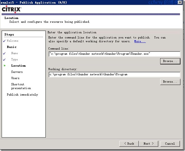Proceed with the Next button
185x151 pixels.
[148, 144]
